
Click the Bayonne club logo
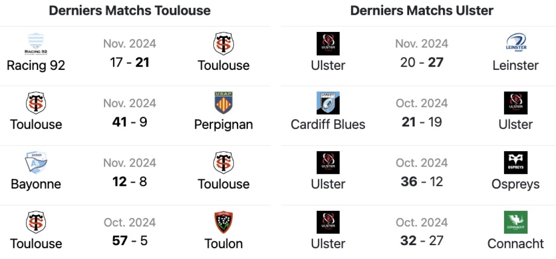point(36,163)
